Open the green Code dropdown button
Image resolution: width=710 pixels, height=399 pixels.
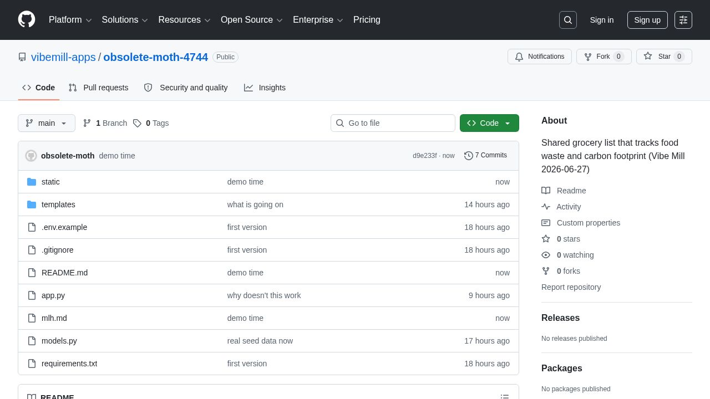pyautogui.click(x=489, y=123)
